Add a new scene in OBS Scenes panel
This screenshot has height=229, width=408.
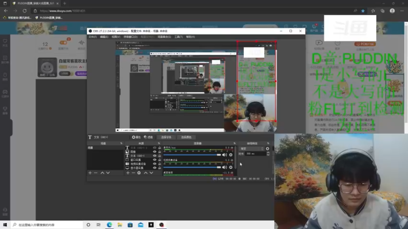[90, 173]
